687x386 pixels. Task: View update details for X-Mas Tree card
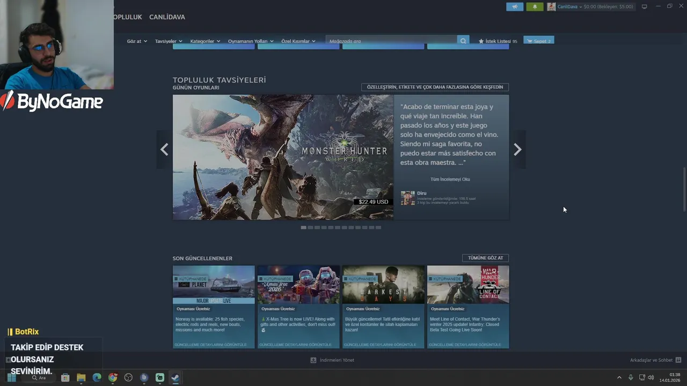coord(296,344)
